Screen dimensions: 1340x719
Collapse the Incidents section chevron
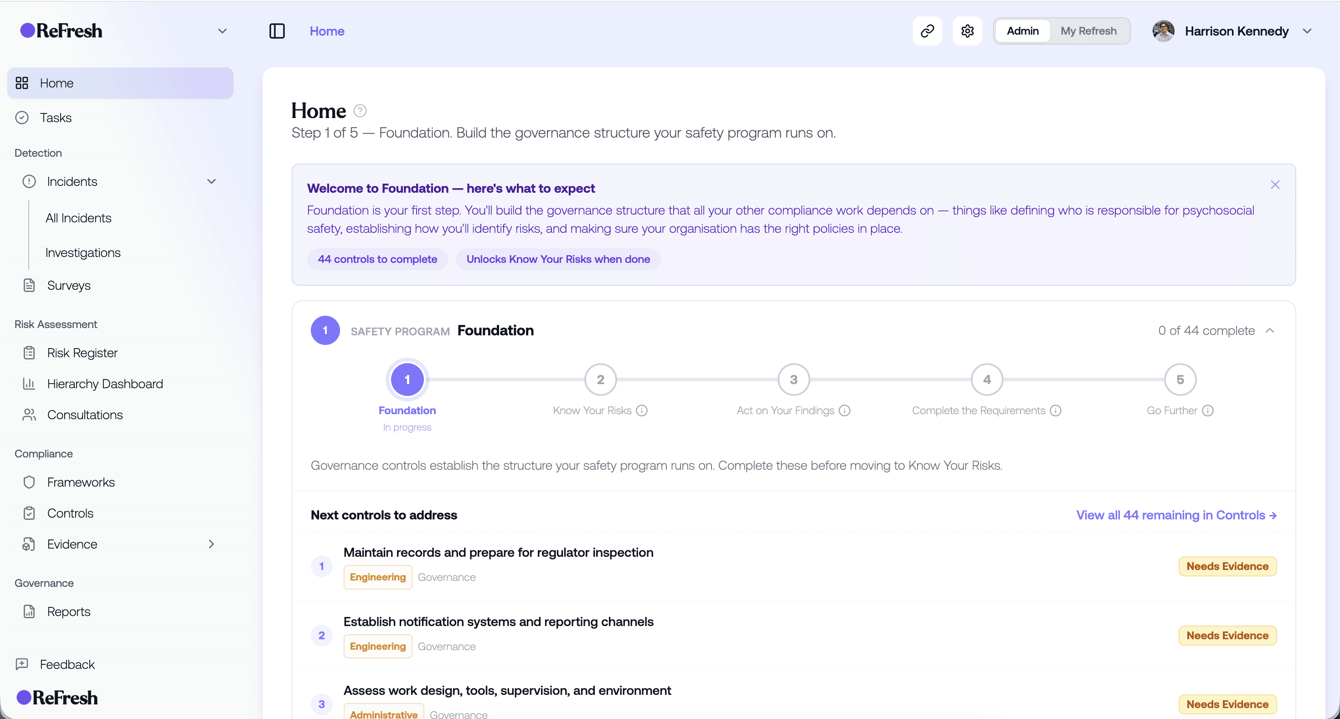click(211, 181)
